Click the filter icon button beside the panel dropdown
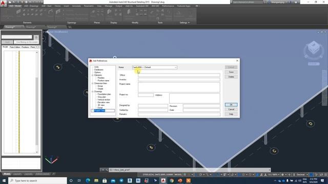The image size is (328, 184). tap(36, 37)
